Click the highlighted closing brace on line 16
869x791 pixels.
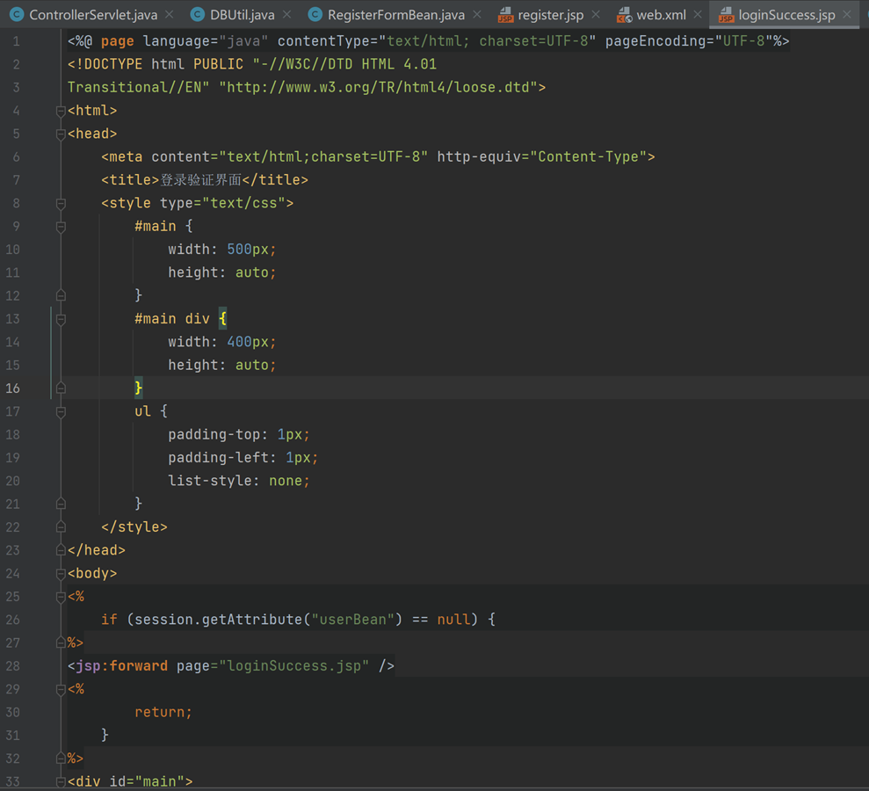click(139, 388)
